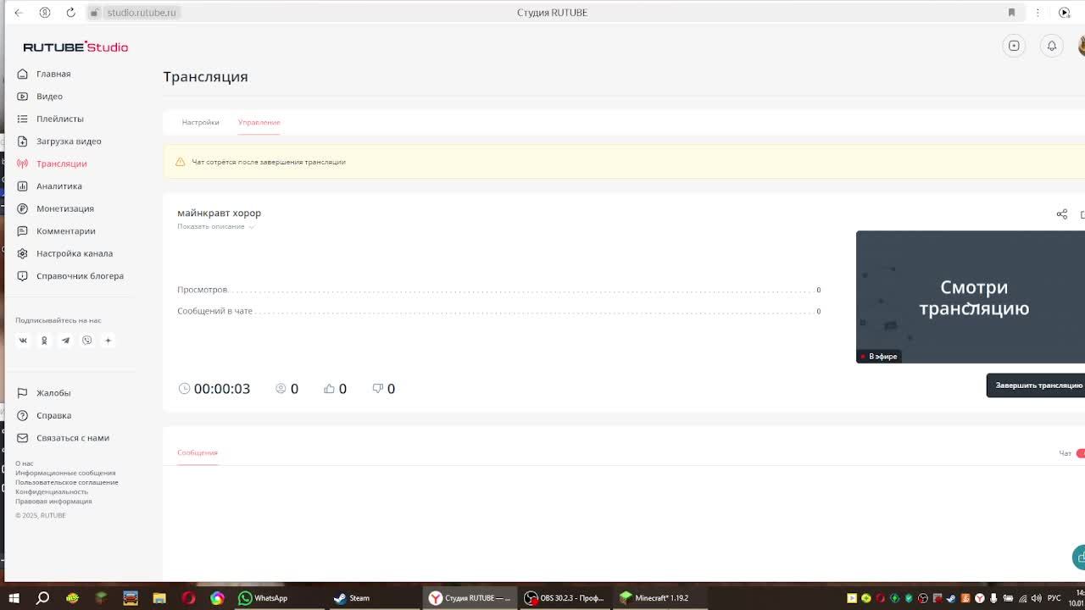1085x610 pixels.
Task: Open Настройка канала page
Action: pyautogui.click(x=74, y=253)
